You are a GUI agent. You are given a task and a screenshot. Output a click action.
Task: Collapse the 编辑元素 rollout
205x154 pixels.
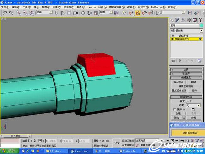(x=186, y=78)
